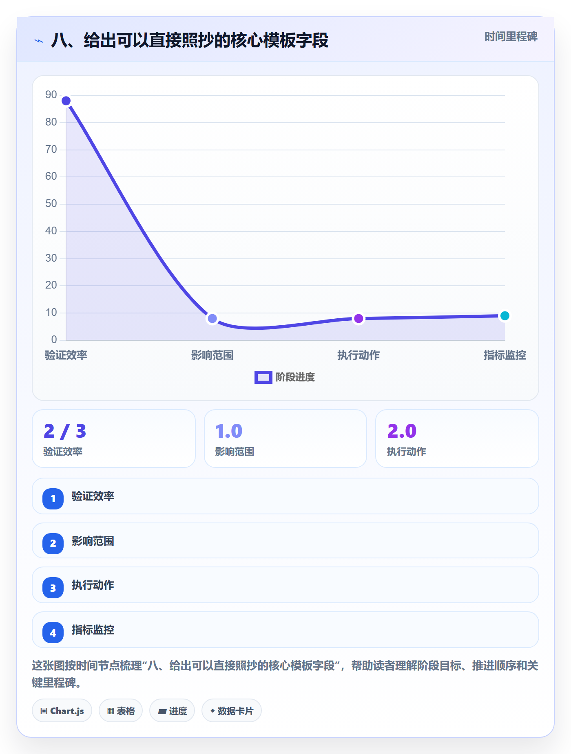Click the description paragraph starting with 这张图按时间节点
This screenshot has height=754, width=571.
[x=285, y=674]
